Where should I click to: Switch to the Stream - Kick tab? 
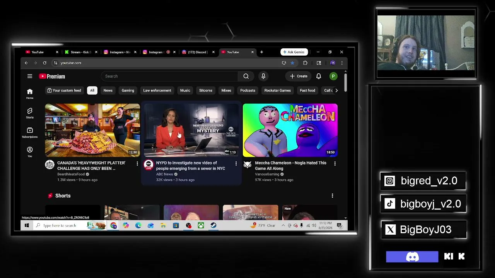click(x=80, y=52)
